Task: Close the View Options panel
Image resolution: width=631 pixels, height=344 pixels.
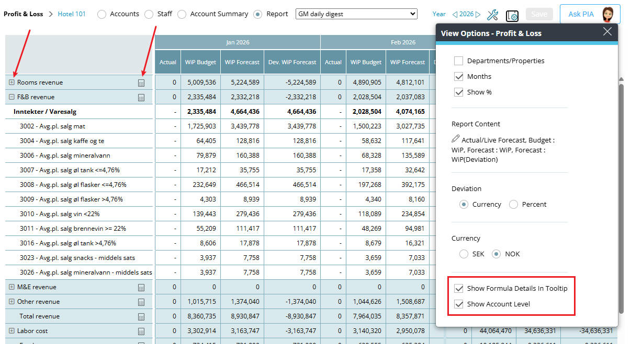Action: coord(607,32)
